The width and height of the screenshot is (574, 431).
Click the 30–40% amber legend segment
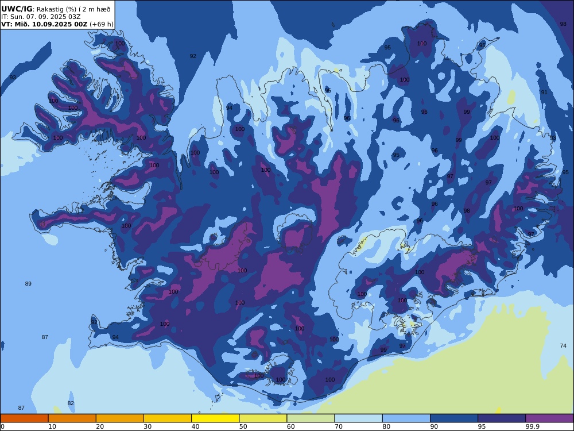[168, 418]
